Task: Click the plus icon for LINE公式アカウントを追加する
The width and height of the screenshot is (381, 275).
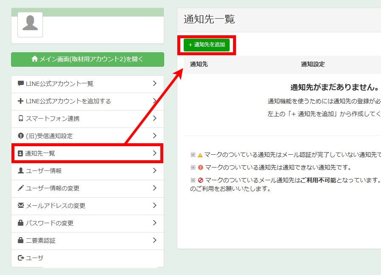Action: (x=21, y=101)
